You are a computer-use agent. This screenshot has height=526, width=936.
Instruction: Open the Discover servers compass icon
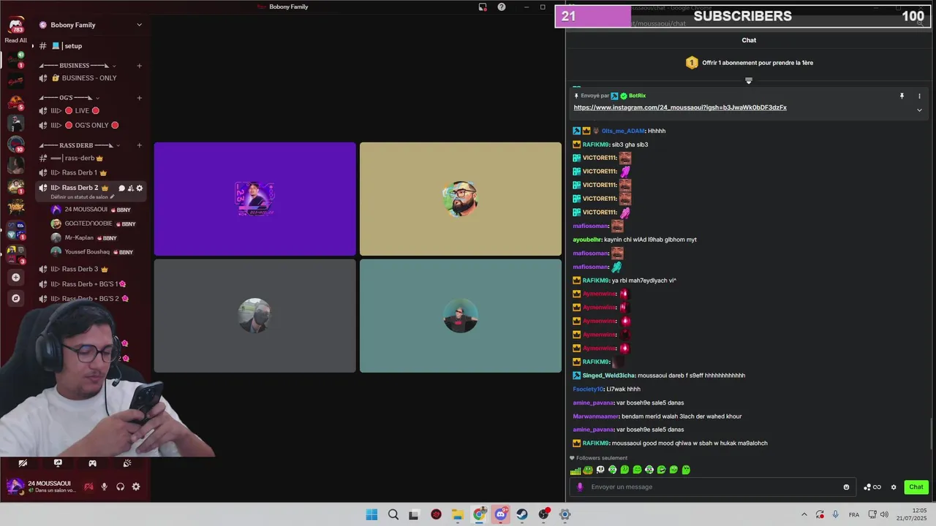(x=15, y=298)
